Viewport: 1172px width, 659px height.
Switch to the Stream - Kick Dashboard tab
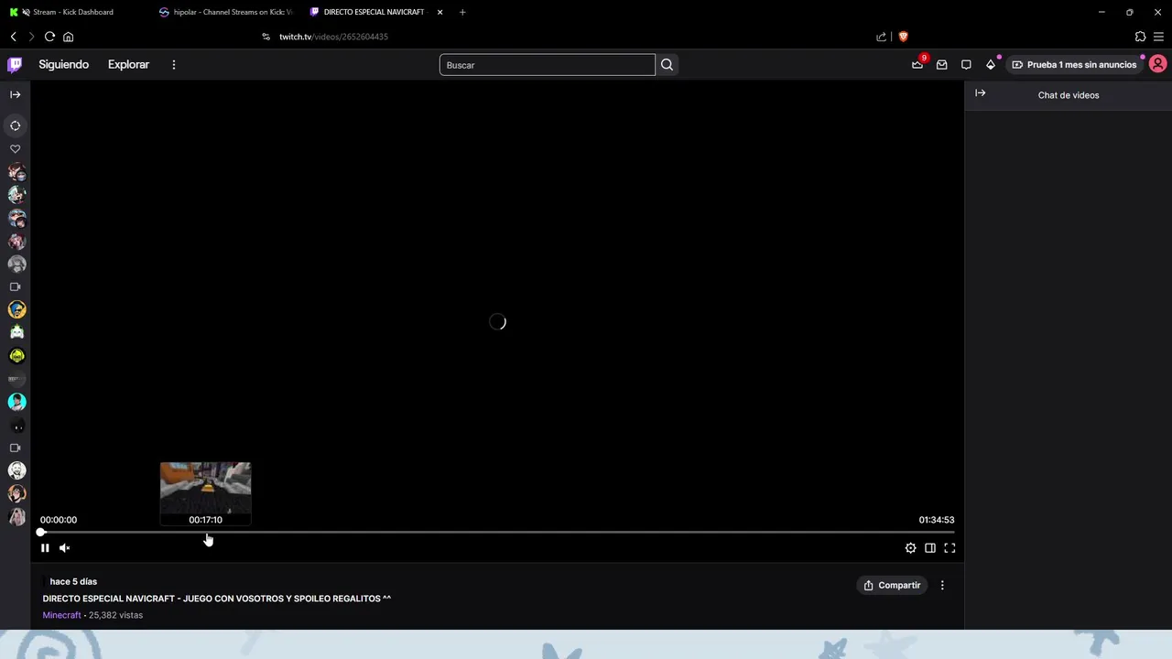point(73,12)
